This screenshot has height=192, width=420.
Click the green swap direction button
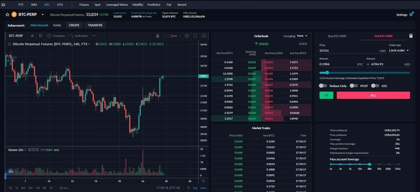[326, 95]
